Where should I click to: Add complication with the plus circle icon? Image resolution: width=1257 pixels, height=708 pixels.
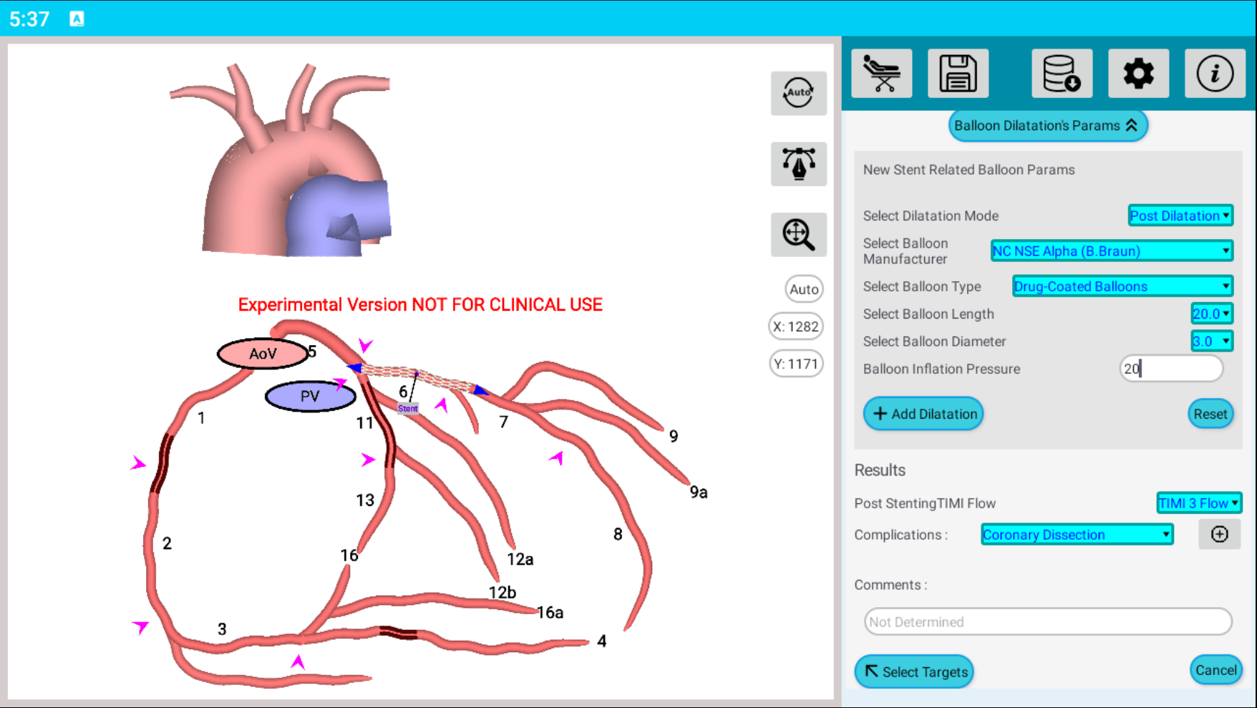pyautogui.click(x=1219, y=534)
